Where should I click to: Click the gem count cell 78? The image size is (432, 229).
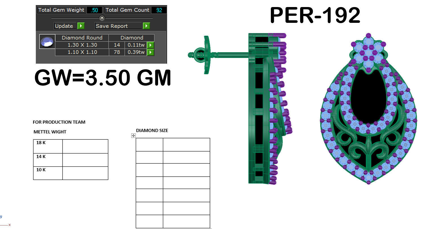[117, 52]
